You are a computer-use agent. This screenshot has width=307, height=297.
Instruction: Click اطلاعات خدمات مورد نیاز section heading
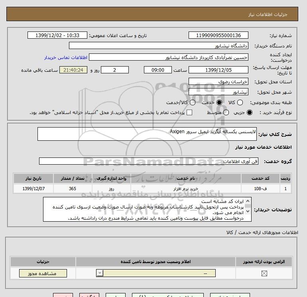pyautogui.click(x=263, y=147)
